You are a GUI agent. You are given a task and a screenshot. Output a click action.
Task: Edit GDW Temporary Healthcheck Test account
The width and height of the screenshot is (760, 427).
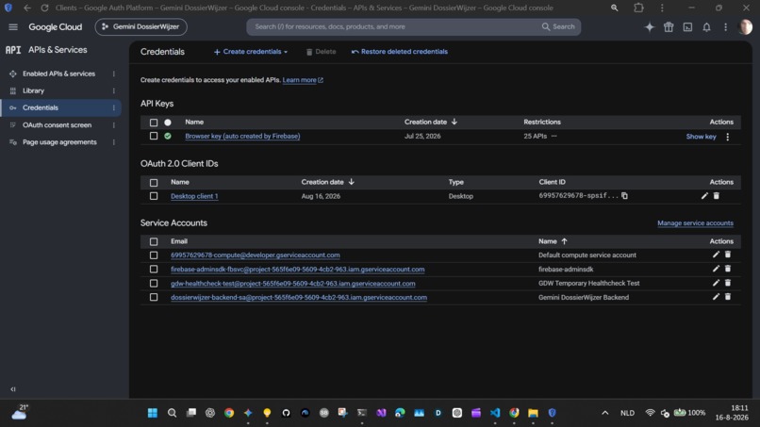pos(716,283)
